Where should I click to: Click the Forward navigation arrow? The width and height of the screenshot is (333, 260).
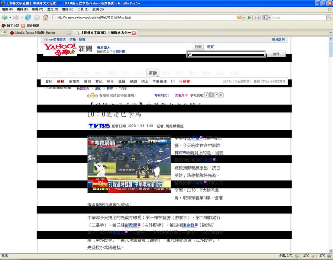[16, 17]
